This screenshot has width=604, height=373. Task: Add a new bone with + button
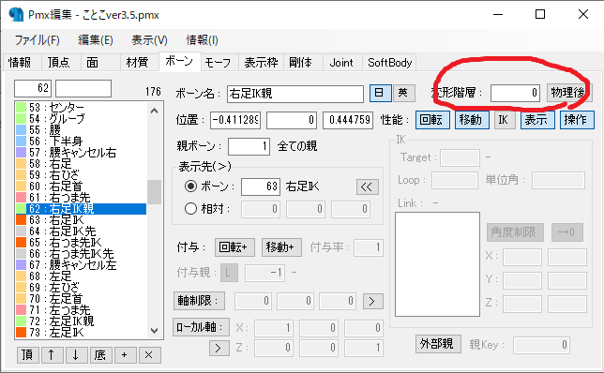125,355
